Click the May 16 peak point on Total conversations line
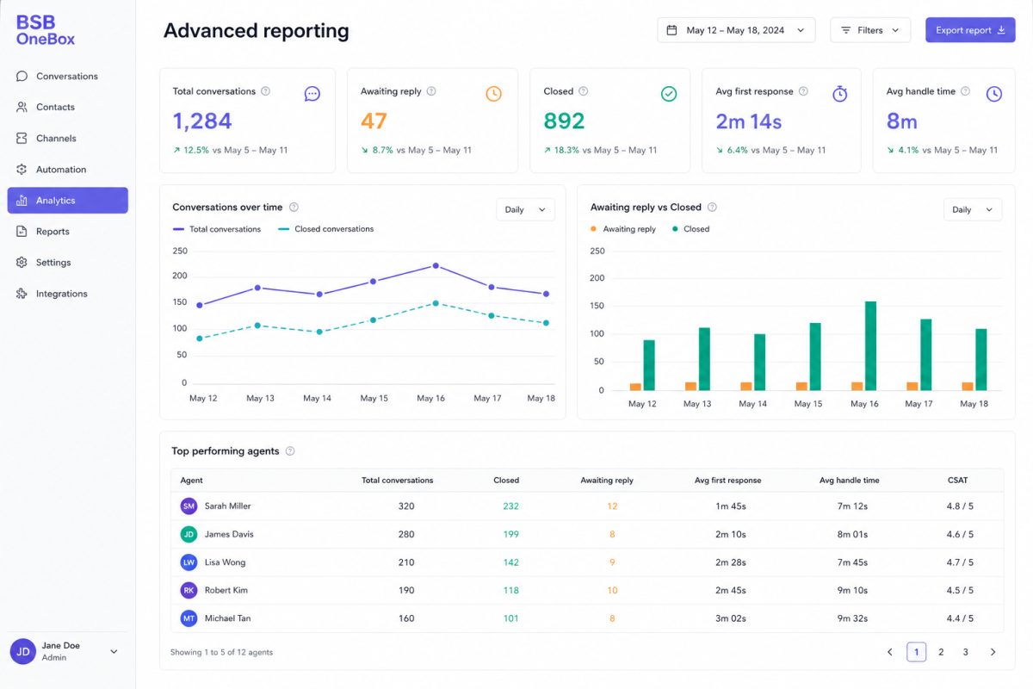Viewport: 1033px width, 689px height. pos(435,266)
